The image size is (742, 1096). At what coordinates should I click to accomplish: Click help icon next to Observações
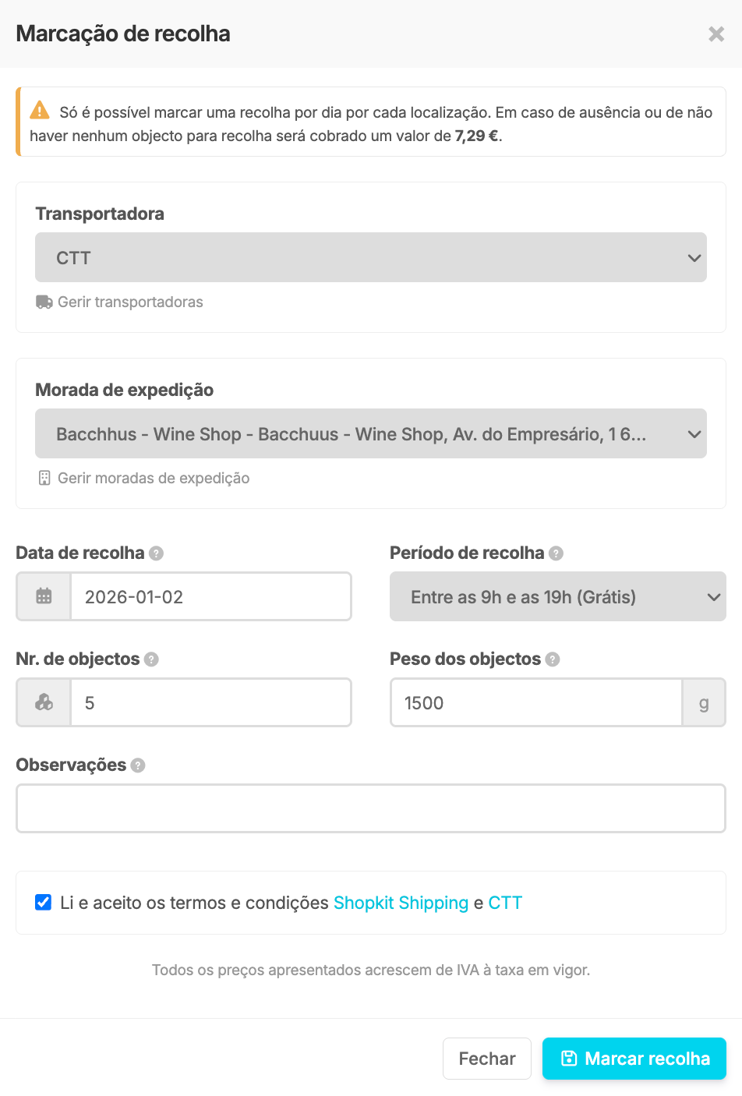[x=138, y=765]
